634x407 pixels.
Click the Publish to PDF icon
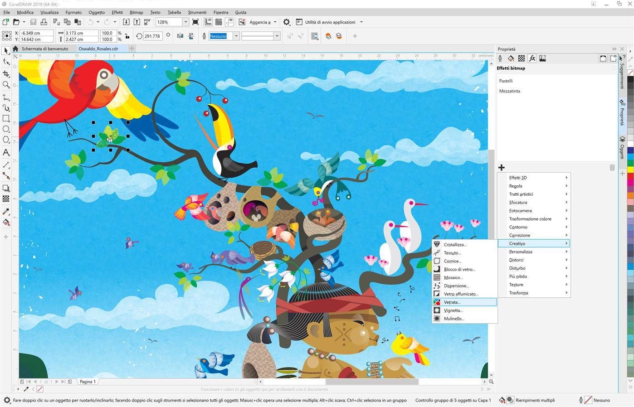(147, 22)
